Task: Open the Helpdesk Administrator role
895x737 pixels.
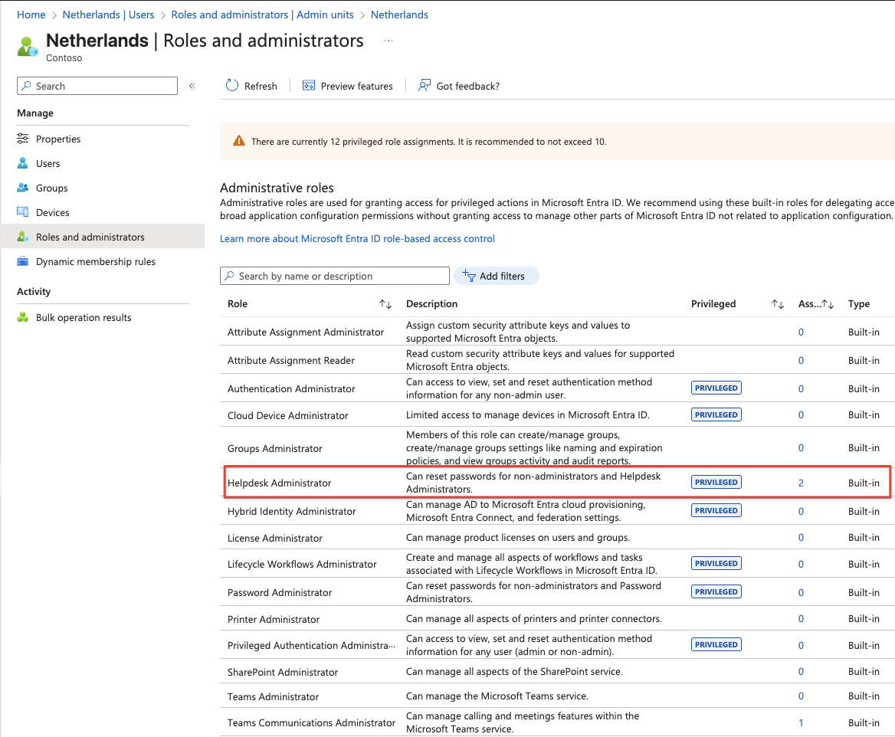Action: click(x=280, y=483)
